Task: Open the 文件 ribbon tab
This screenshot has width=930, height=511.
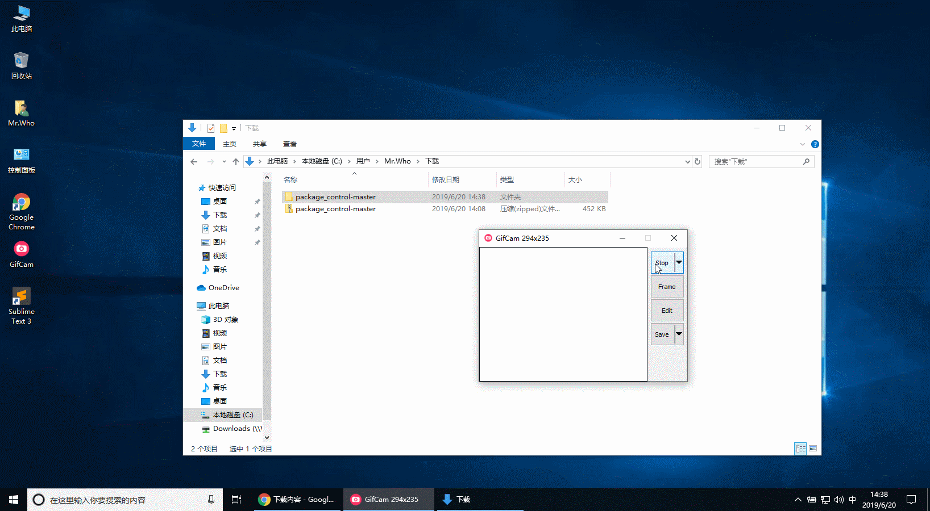Action: (x=199, y=144)
